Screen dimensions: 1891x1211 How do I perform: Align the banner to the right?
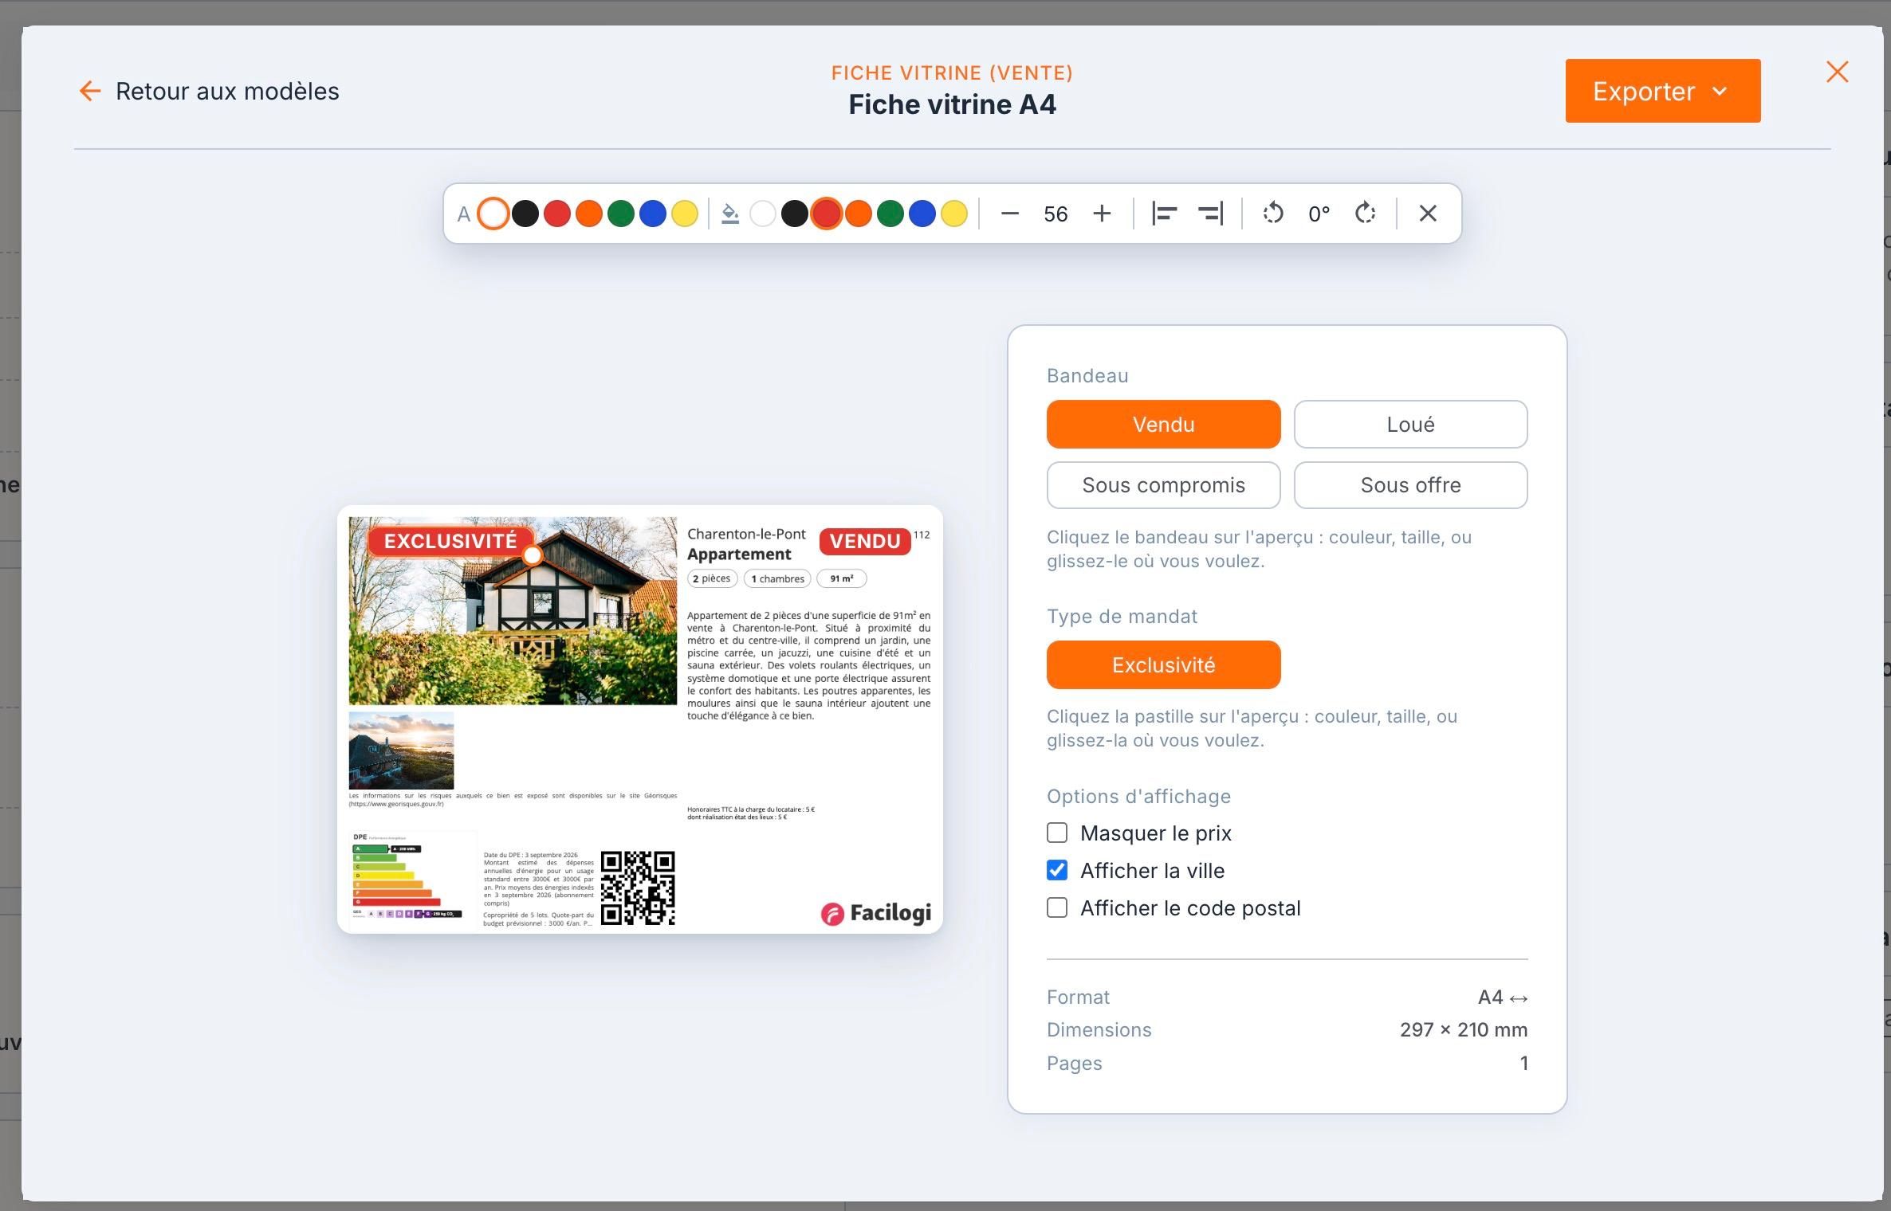pyautogui.click(x=1210, y=214)
